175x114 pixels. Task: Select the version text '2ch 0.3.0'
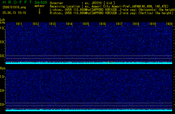[41, 3]
